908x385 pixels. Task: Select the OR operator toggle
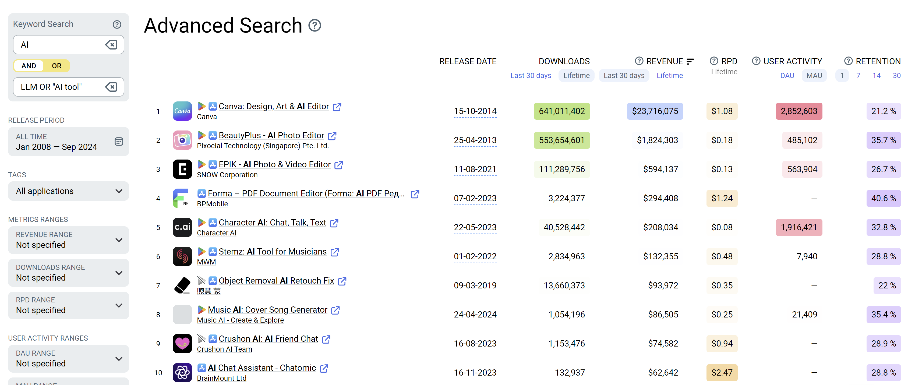[56, 66]
